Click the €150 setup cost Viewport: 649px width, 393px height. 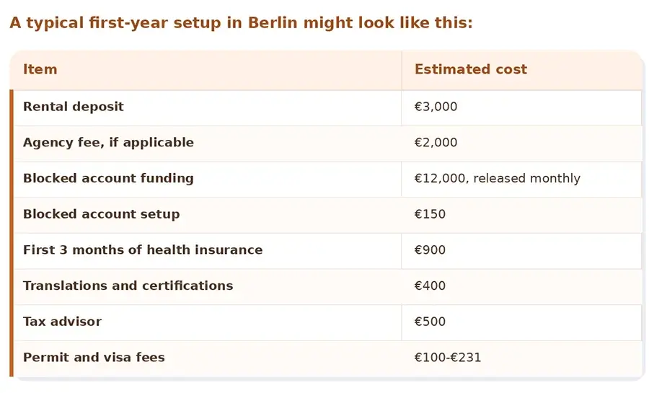pos(430,214)
